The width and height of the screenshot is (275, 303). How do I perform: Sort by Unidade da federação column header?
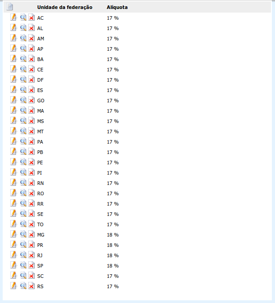[x=65, y=7]
